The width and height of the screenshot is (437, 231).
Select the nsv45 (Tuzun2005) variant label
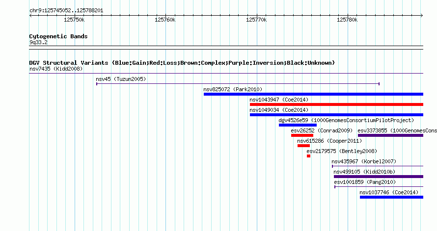pos(121,79)
